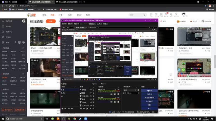This screenshot has height=121, width=216.
Task: Remove selected scene in OBS scenes panel
Action: point(65,109)
